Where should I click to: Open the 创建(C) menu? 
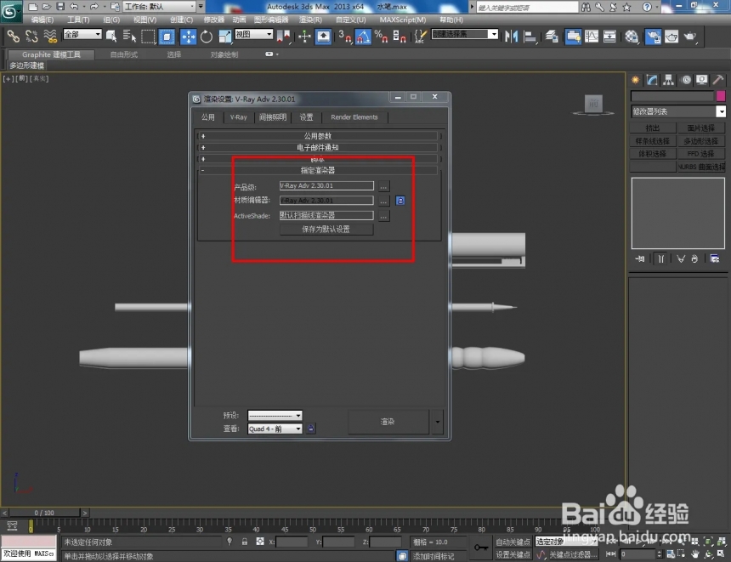tap(181, 20)
